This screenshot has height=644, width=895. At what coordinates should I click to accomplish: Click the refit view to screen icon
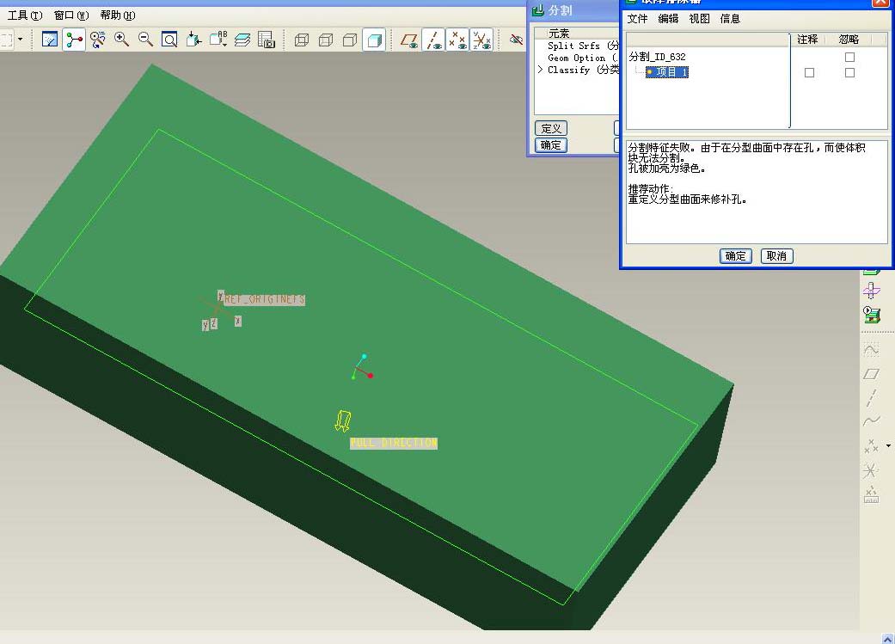[x=169, y=40]
